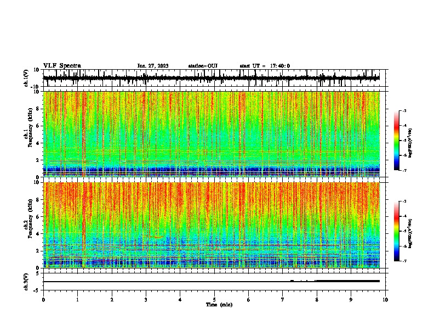
Task: Click the time axis tick label "6"
Action: click(x=249, y=300)
